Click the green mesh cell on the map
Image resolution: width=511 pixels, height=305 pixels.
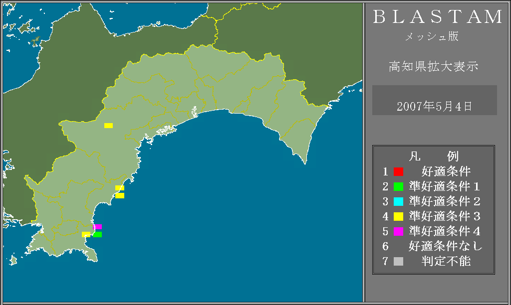coord(97,234)
